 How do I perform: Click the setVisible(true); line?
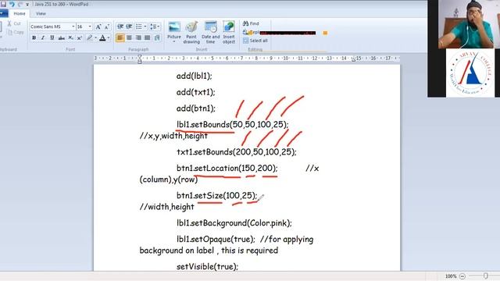click(207, 267)
